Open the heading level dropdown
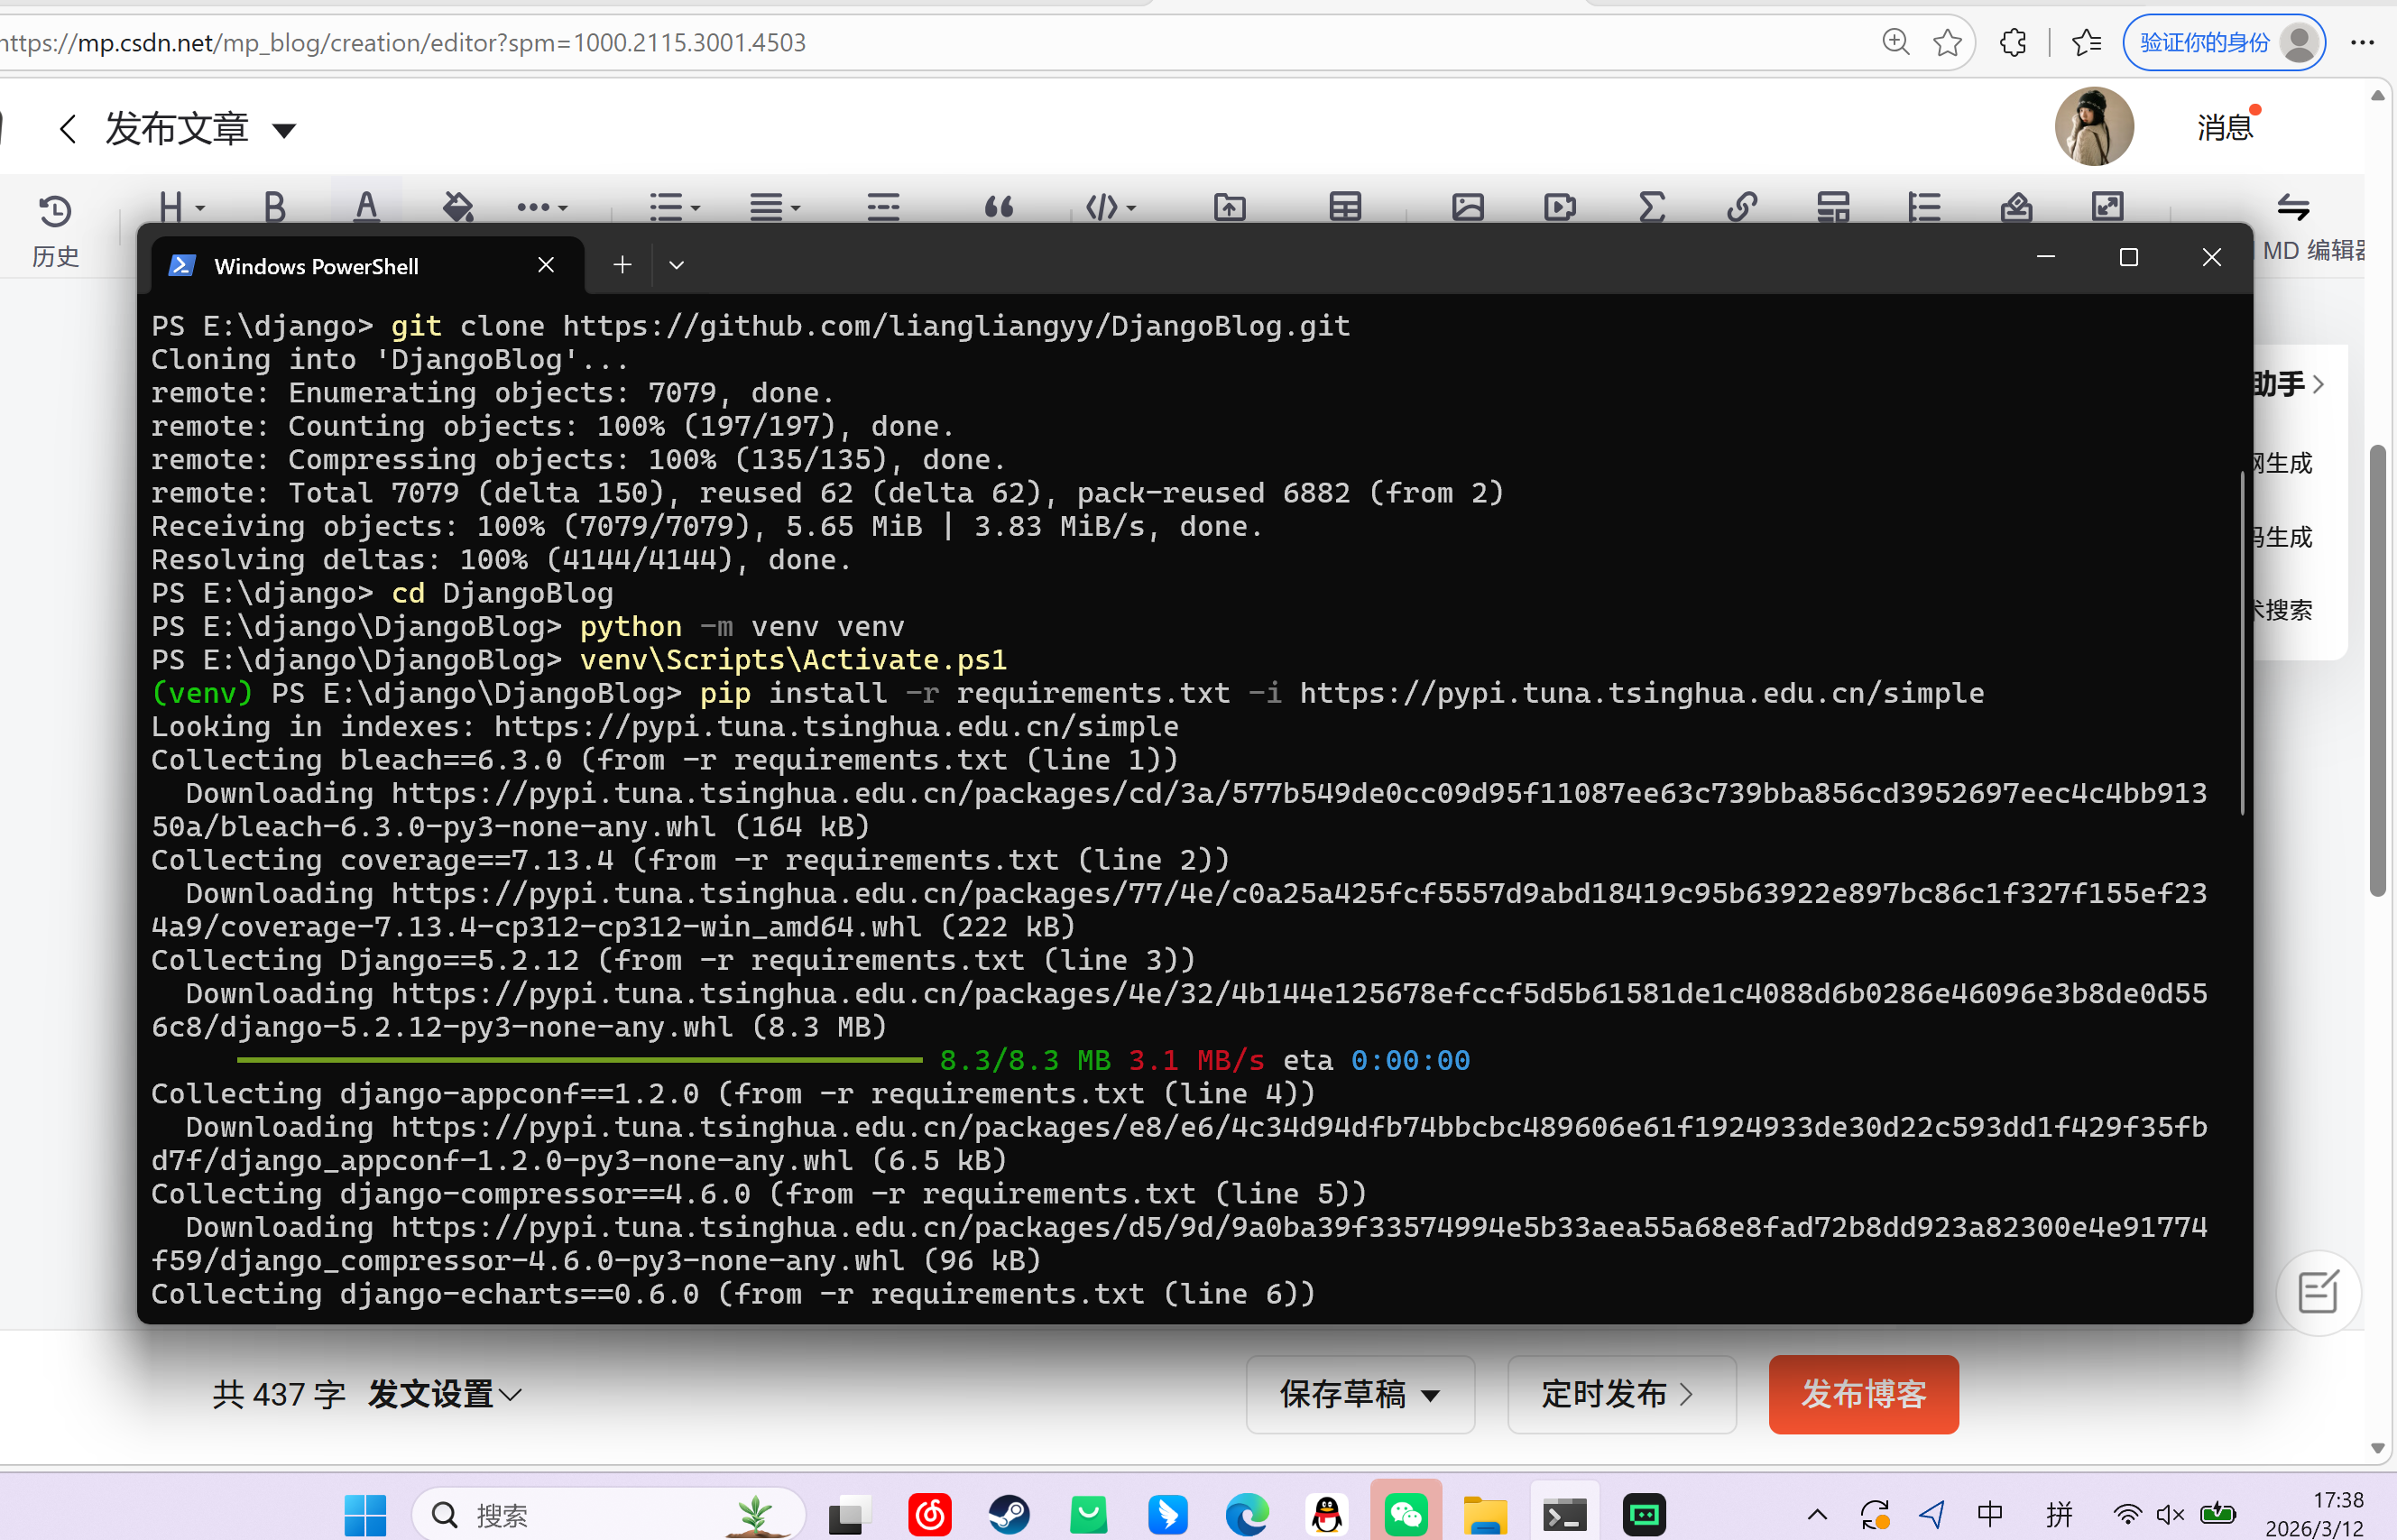Screen dimensions: 2397x1540 (182, 207)
